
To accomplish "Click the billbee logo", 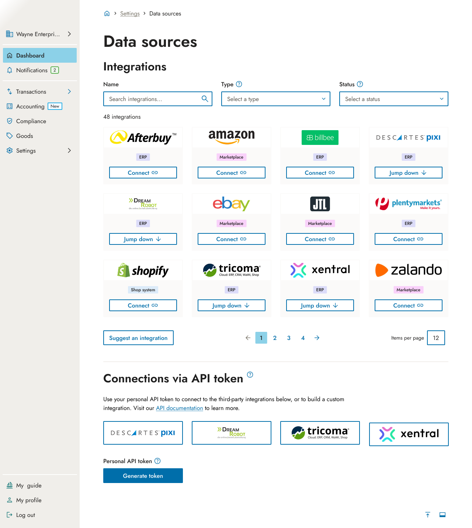I will click(x=320, y=138).
